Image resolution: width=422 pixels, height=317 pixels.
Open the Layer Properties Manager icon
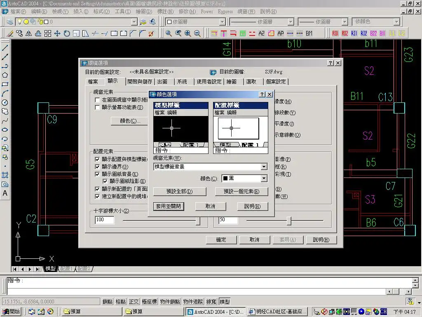pos(10,21)
